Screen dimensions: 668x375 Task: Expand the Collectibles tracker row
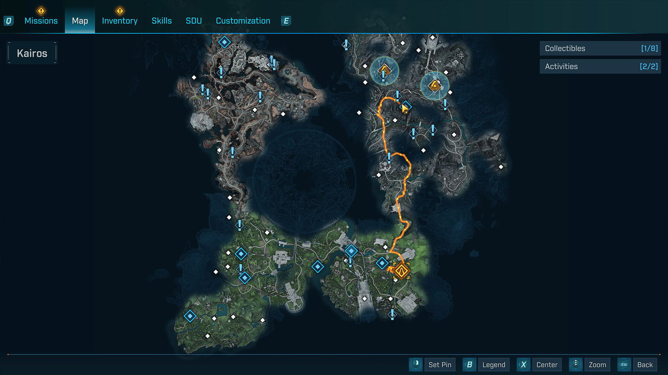pyautogui.click(x=600, y=48)
